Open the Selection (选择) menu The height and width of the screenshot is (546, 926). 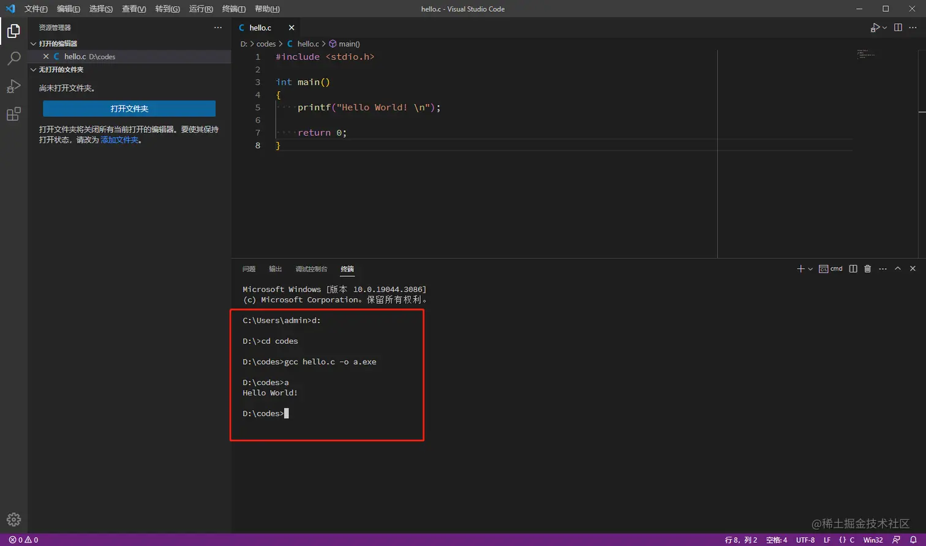point(101,9)
